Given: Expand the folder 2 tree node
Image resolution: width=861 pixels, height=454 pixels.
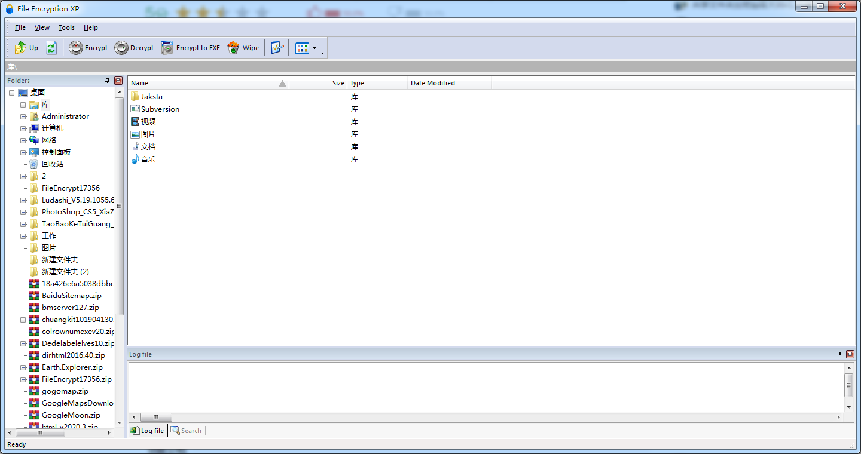Looking at the screenshot, I should tap(23, 176).
